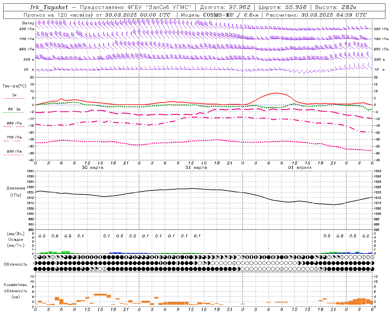Click the Тем-ра(°C) axis label
Screen dimensions: 390x312
pos(14,86)
